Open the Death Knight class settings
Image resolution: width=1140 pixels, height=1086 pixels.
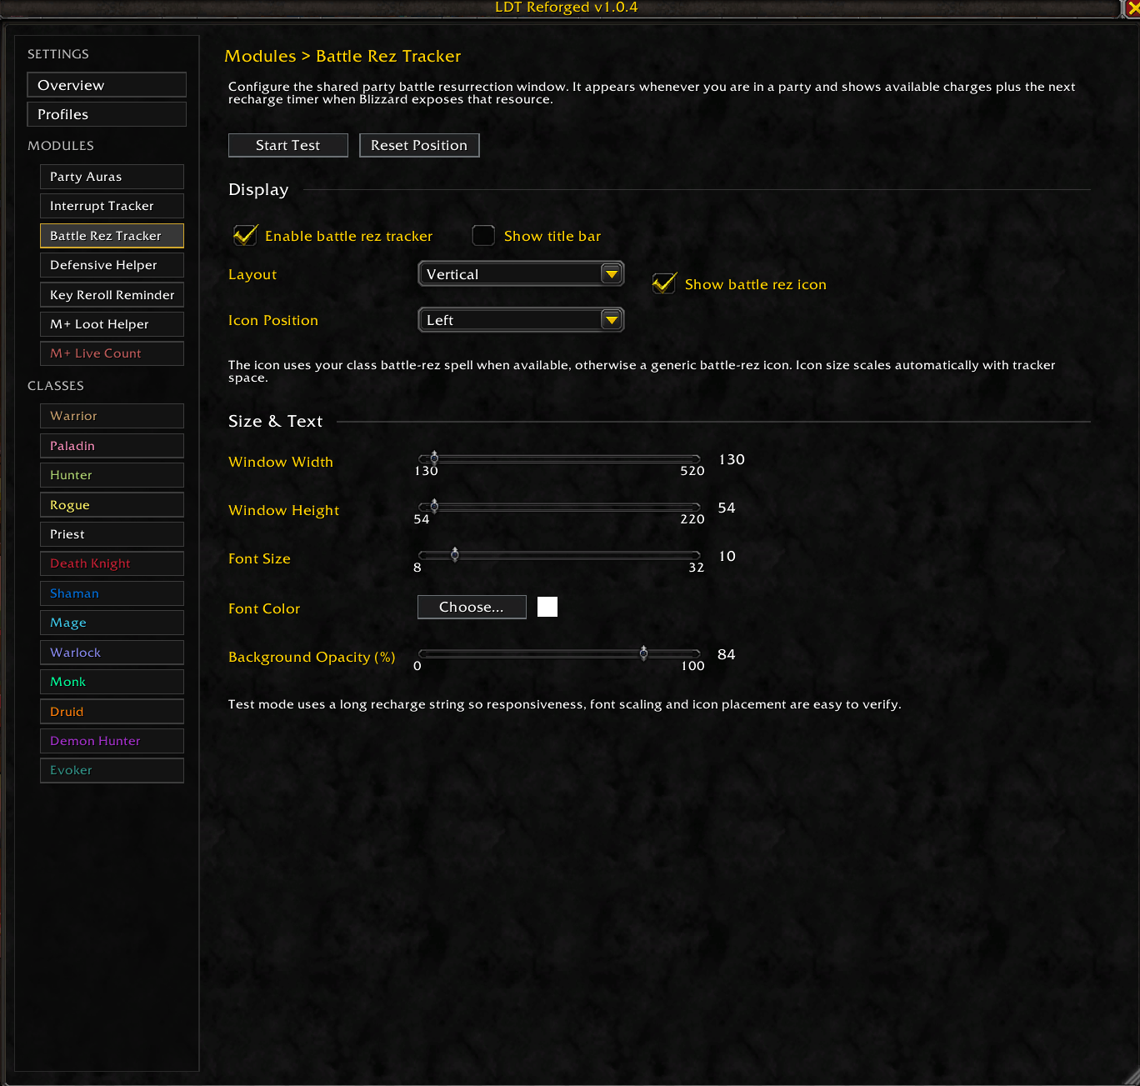click(112, 563)
